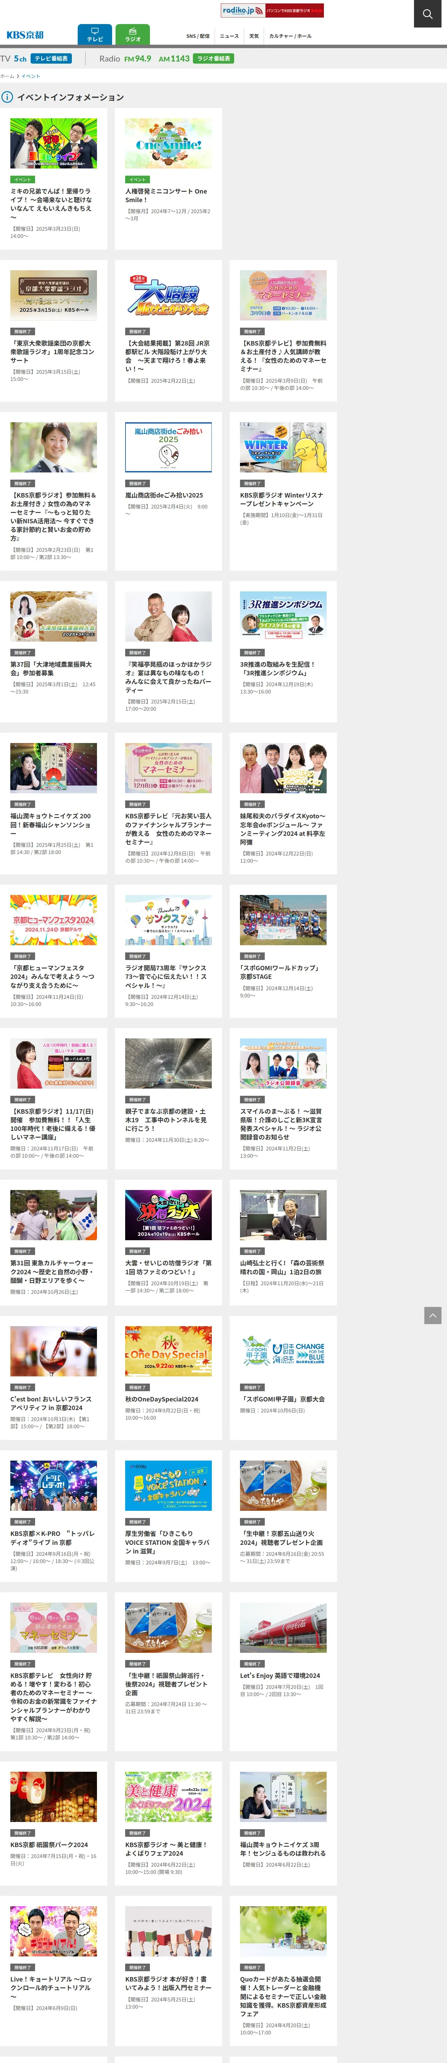
Task: Open the スポGOMI甲子園 京都大会 thumbnail
Action: pos(284,1350)
